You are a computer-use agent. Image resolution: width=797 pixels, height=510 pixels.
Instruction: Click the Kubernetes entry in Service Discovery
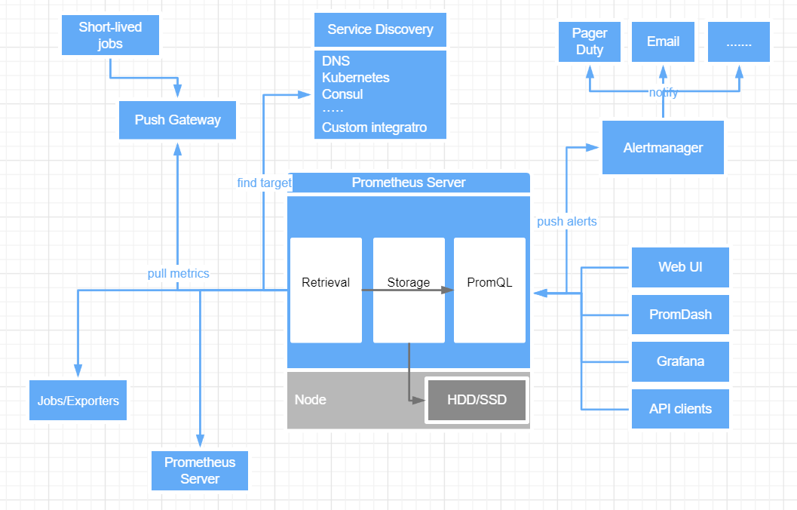click(356, 78)
